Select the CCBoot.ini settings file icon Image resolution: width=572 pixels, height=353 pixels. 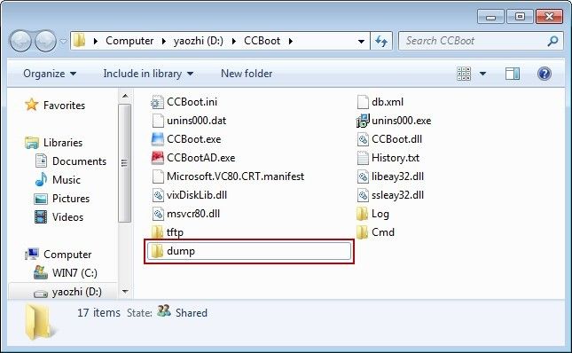point(158,102)
